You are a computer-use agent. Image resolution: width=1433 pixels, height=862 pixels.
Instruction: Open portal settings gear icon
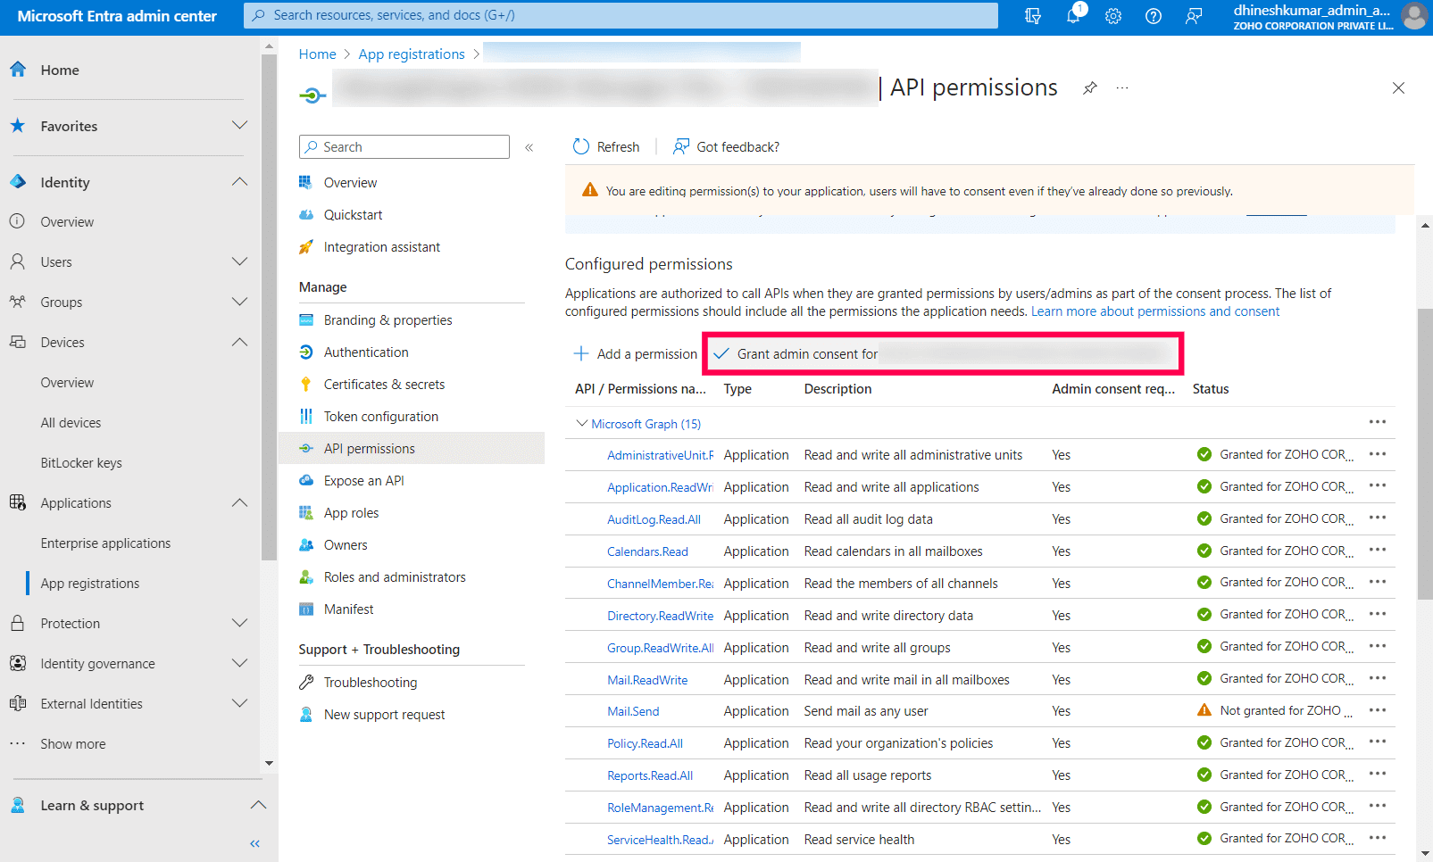click(1113, 16)
